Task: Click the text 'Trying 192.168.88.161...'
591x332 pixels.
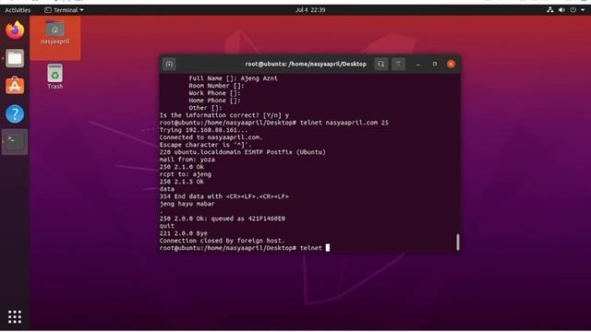Action: [203, 130]
